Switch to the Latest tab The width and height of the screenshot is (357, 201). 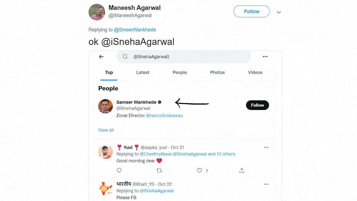[143, 72]
